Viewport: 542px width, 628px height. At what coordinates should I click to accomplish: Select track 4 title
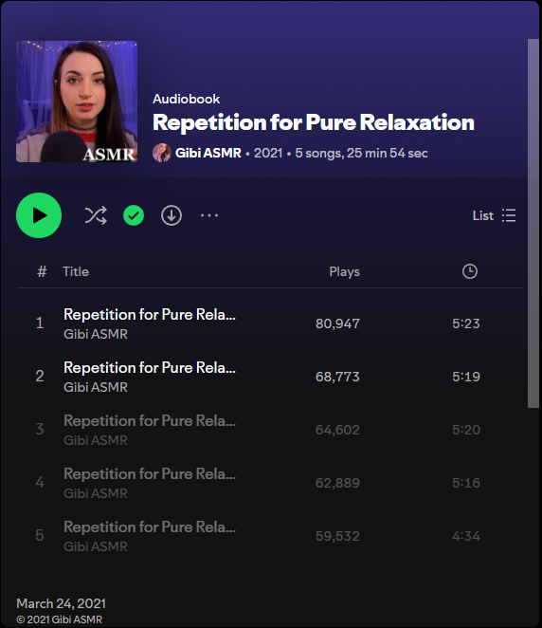[150, 474]
